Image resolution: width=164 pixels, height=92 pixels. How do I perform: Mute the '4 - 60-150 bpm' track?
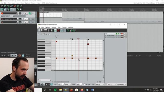tap(25, 19)
